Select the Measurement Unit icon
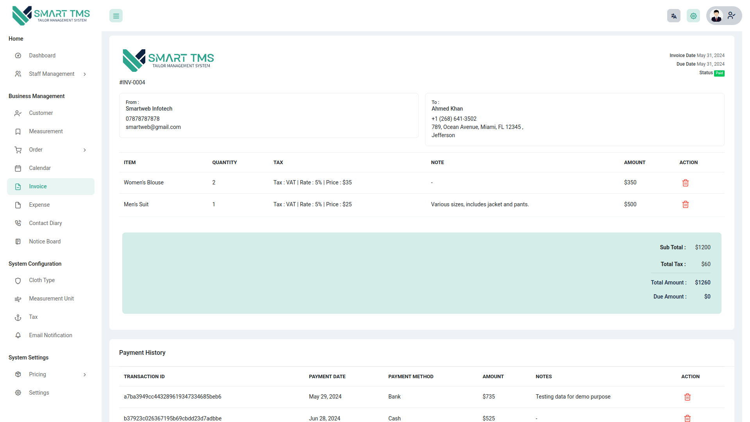Image resolution: width=750 pixels, height=422 pixels. (18, 299)
